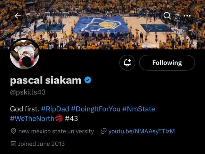
Task: Click the blue verified checkmark badge
Action: 88,80
